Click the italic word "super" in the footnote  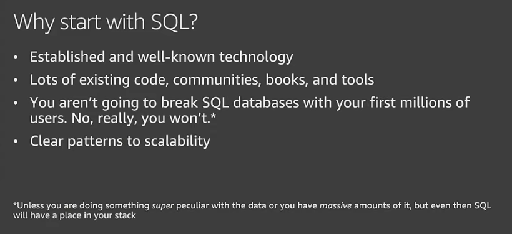(162, 207)
